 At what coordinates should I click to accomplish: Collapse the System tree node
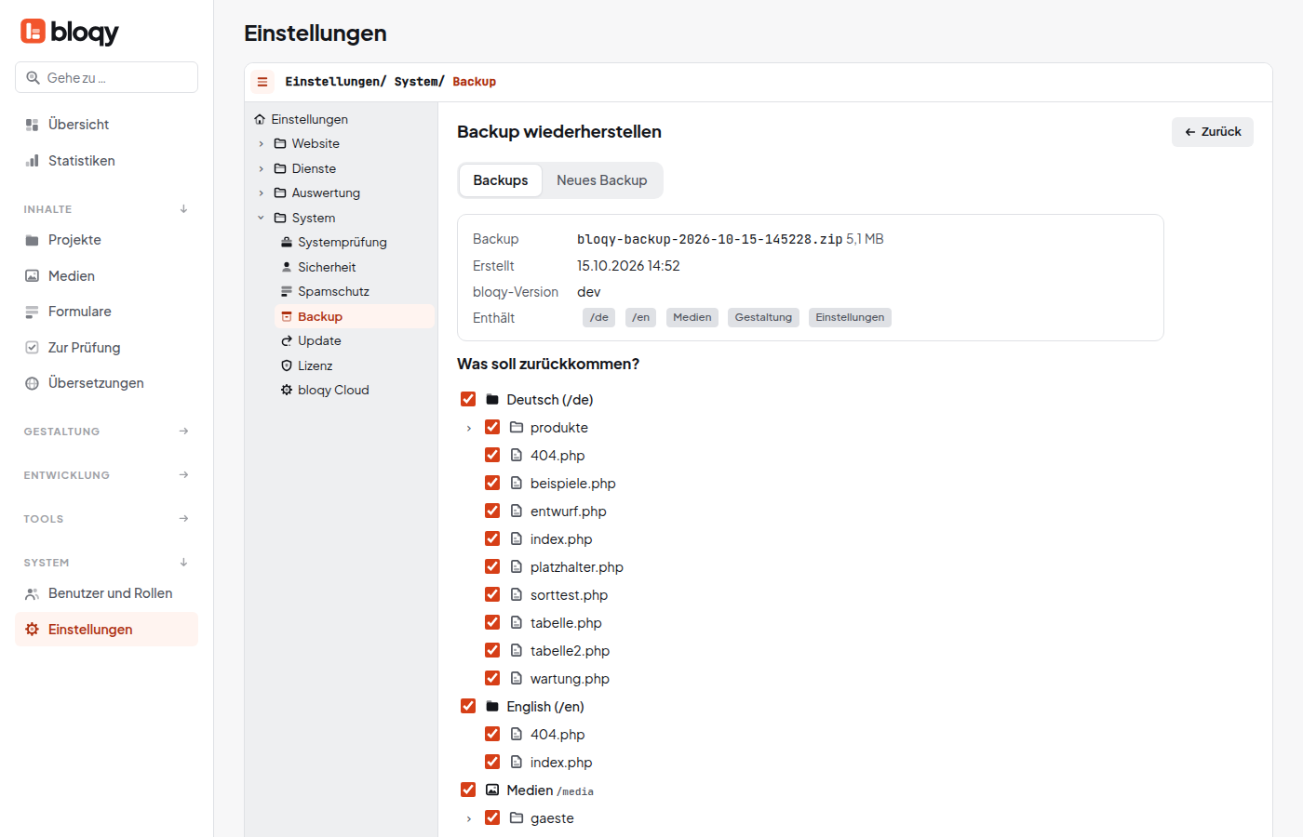coord(262,219)
